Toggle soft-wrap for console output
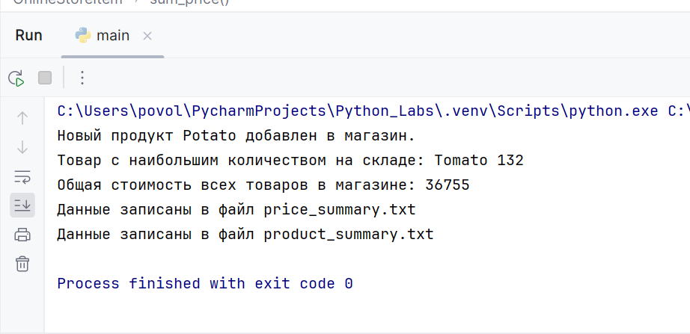Viewport: 690px width, 334px height. tap(22, 176)
